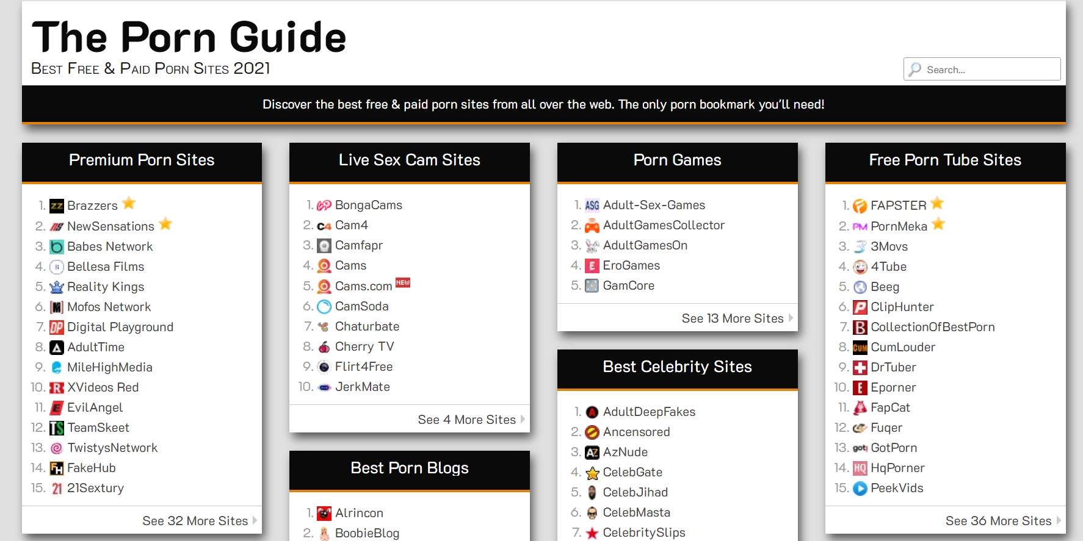Screen dimensions: 1083x541
Task: Click the Brazzers favicon icon
Action: point(57,206)
